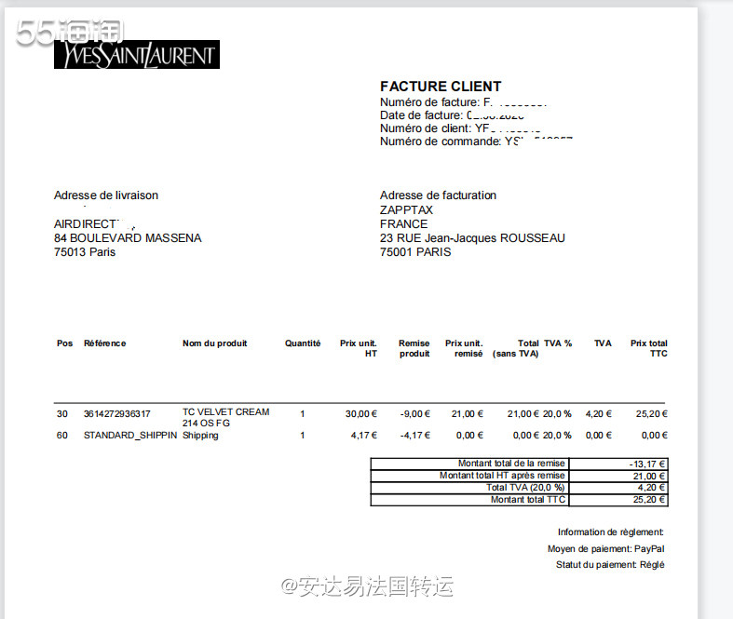This screenshot has height=619, width=733.
Task: Click the Yves Saint Laurent logo
Action: pyautogui.click(x=137, y=55)
